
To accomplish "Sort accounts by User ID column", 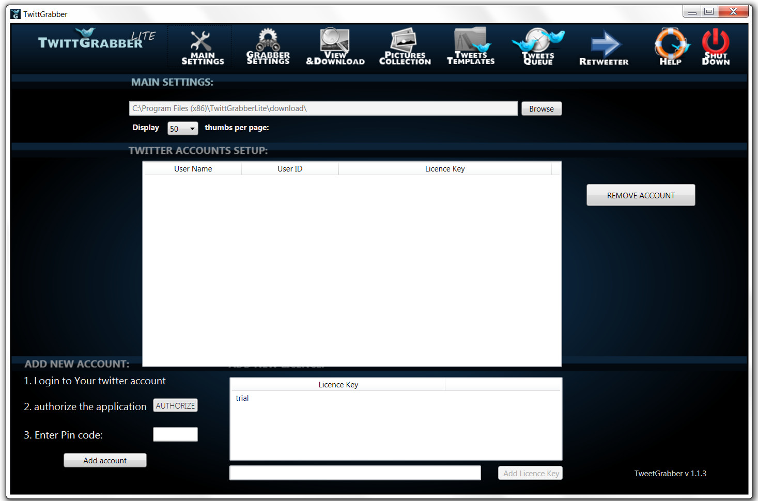I will 290,169.
